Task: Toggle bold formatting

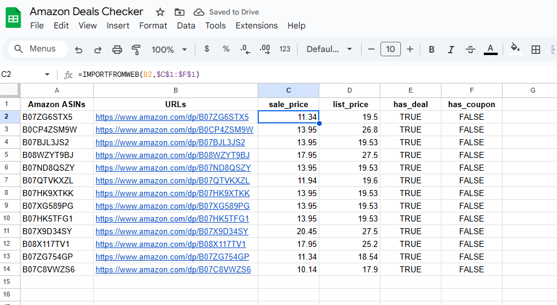Action: [x=432, y=50]
